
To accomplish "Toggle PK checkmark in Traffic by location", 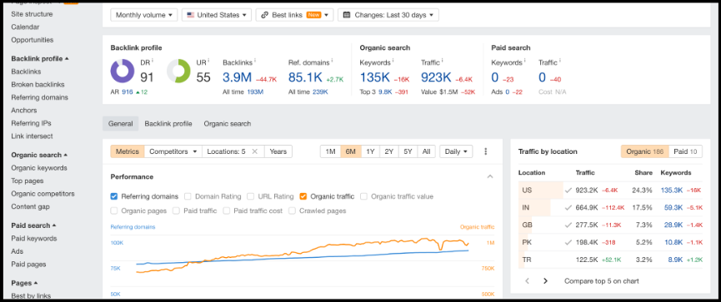I will [568, 242].
